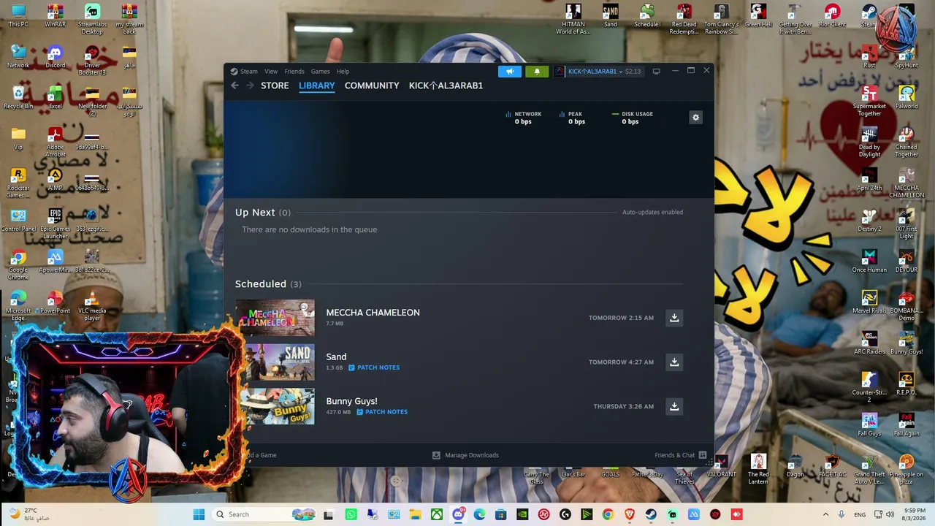Click the Friends & Chat label
Image resolution: width=935 pixels, height=526 pixels.
[675, 455]
